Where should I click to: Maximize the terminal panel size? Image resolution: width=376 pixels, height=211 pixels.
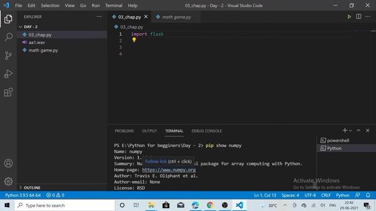click(358, 130)
